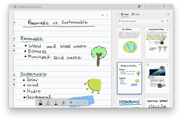The width and height of the screenshot is (182, 121).
Task: Select the heading marker beside the 'Sustainable' heading
Action: 14,74
